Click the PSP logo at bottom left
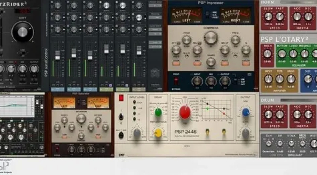 pos(5,167)
